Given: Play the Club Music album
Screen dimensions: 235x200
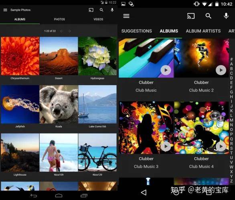Looking at the screenshot, I should (166, 70).
